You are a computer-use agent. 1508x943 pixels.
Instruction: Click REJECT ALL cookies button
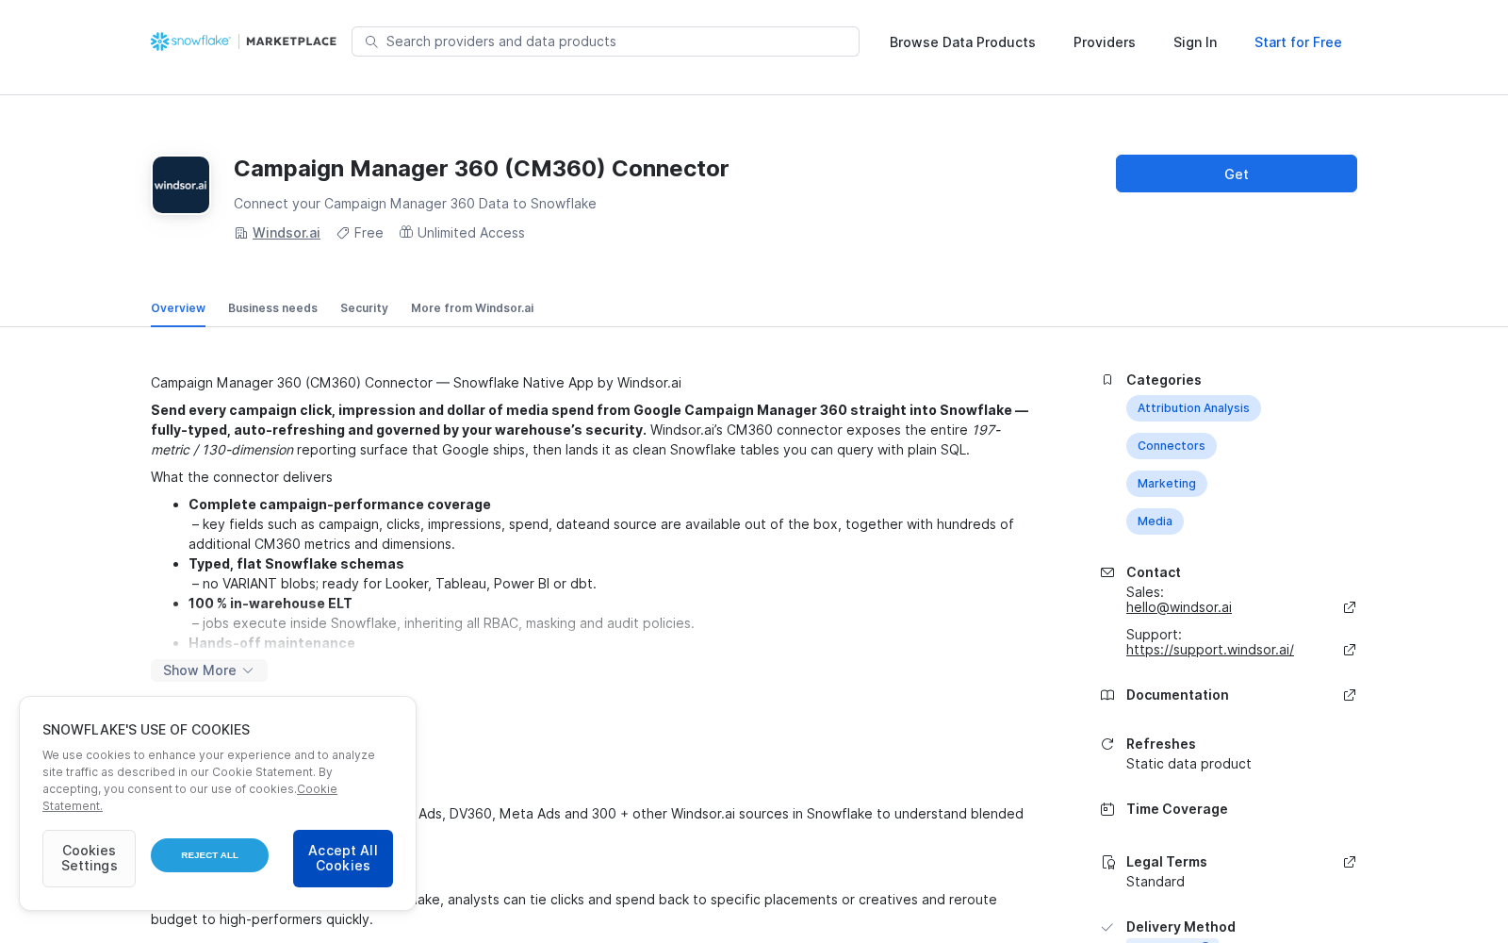pyautogui.click(x=209, y=855)
